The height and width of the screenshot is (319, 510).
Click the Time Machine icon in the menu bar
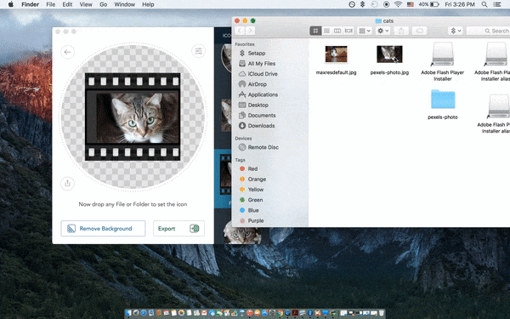click(374, 4)
